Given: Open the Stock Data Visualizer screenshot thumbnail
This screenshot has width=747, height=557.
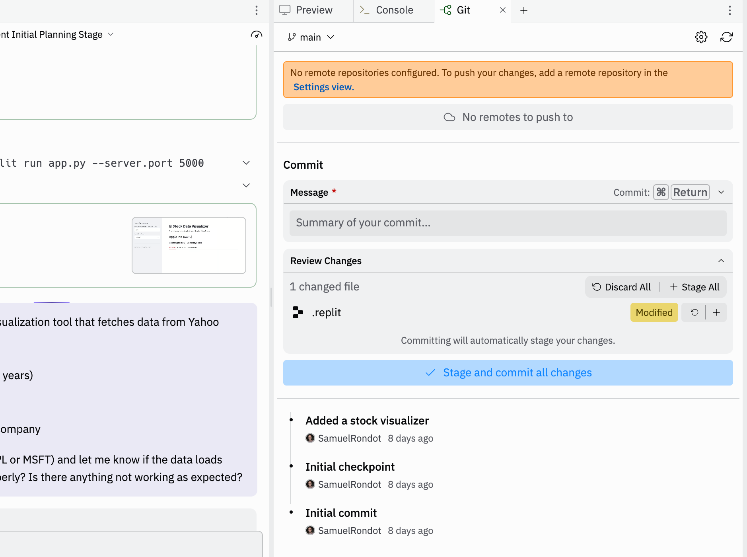Looking at the screenshot, I should pyautogui.click(x=189, y=245).
